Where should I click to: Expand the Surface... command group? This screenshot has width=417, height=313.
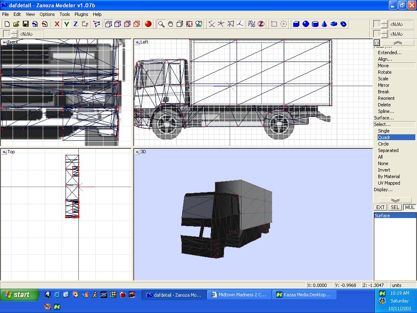(x=384, y=118)
